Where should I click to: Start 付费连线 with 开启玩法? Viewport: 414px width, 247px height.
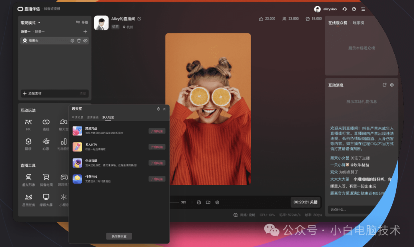(157, 179)
